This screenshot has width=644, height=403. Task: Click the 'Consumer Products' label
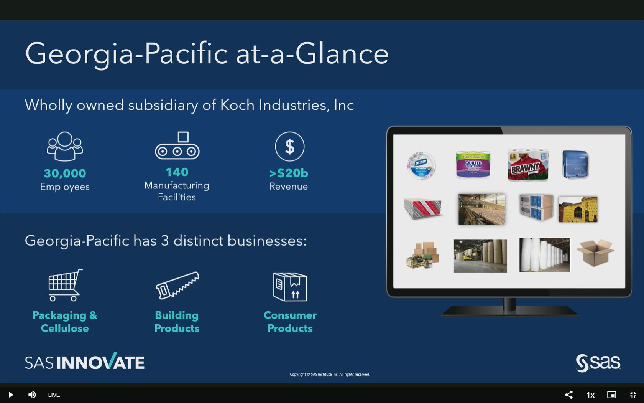290,322
